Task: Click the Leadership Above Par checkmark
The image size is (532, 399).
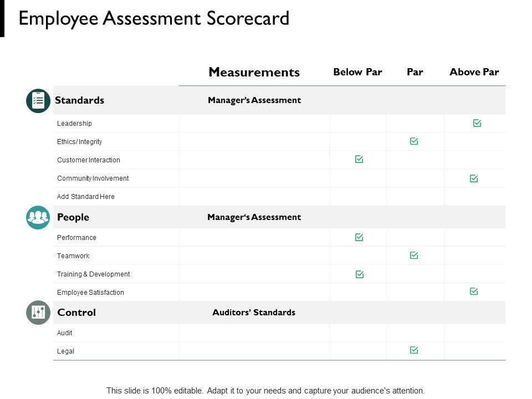Action: tap(477, 123)
